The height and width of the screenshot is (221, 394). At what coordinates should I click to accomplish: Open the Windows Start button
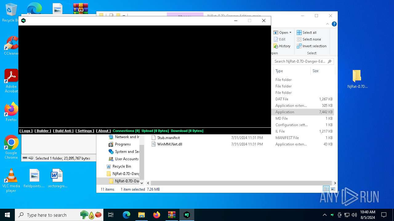tap(7, 215)
